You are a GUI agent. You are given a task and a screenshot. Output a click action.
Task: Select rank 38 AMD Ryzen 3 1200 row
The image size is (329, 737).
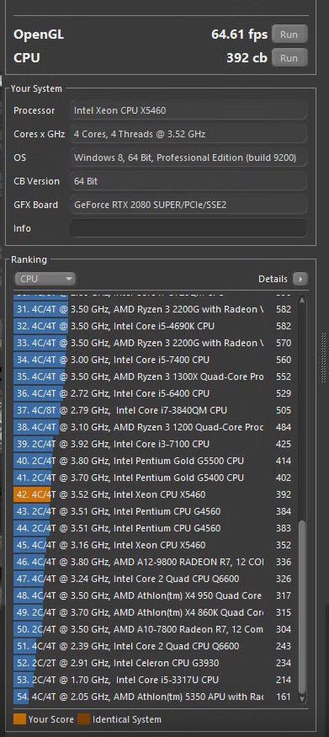153,427
